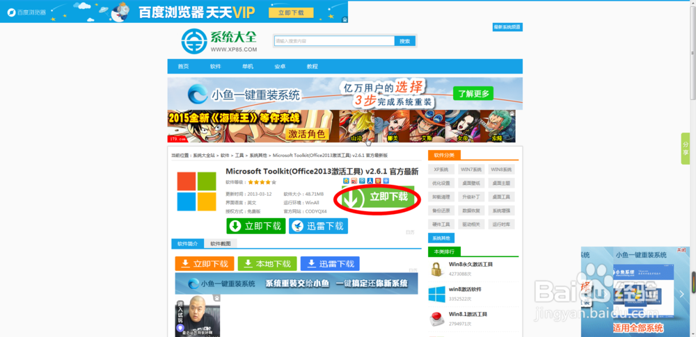This screenshot has height=337, width=696.
Task: Click the padlock icon for Win8永久激活工具
Action: (x=437, y=268)
